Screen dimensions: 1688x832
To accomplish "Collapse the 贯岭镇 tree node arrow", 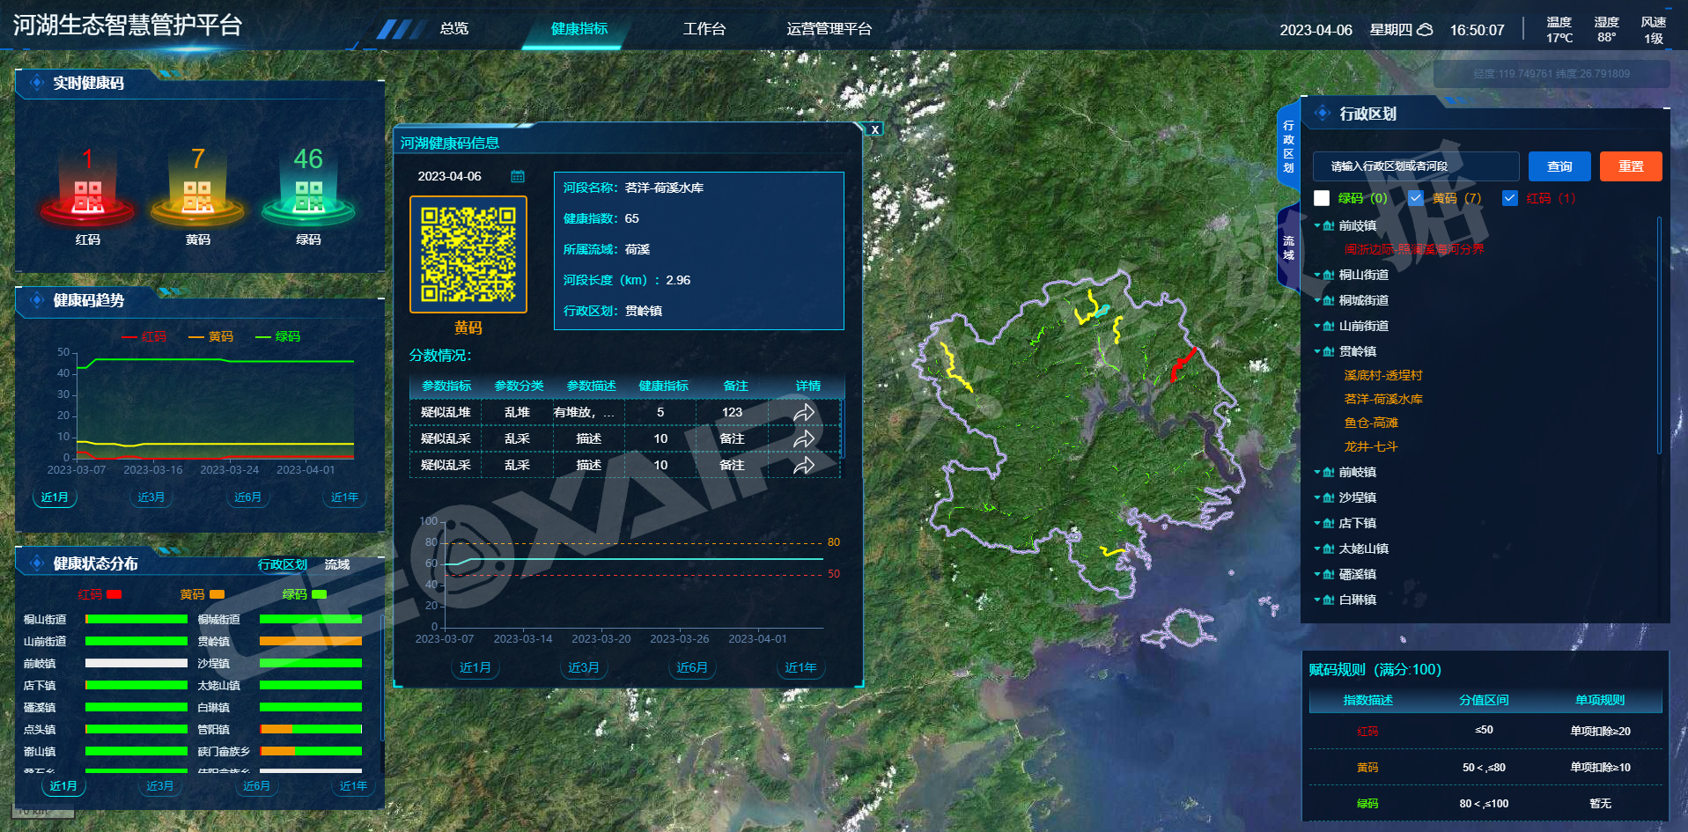I will click(x=1316, y=351).
